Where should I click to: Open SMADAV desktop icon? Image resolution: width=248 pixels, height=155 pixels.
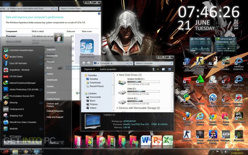200,81
